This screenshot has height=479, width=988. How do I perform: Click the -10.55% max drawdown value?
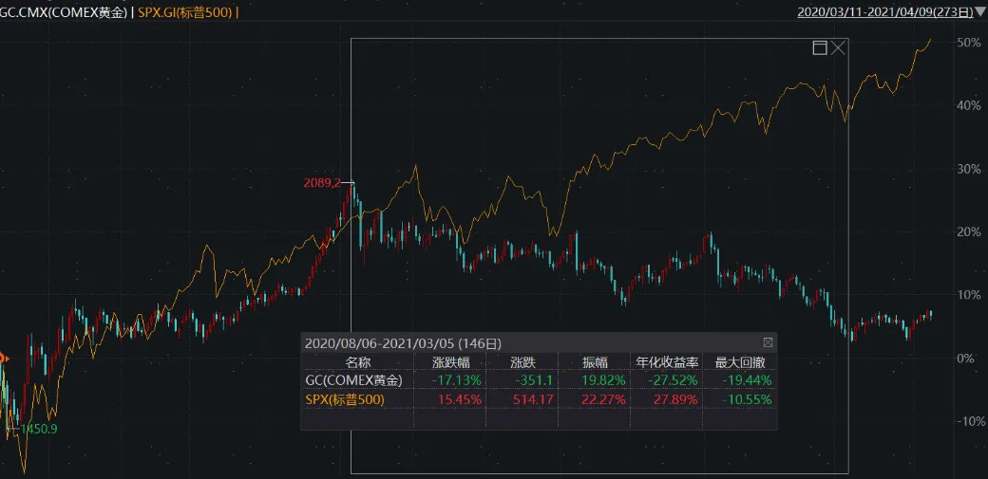(746, 399)
